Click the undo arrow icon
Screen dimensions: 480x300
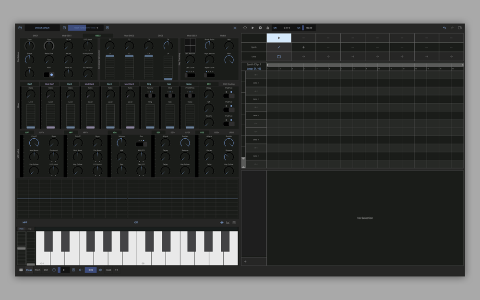point(444,28)
